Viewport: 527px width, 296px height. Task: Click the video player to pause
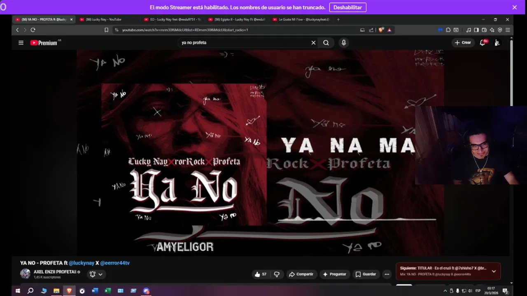pyautogui.click(x=260, y=153)
